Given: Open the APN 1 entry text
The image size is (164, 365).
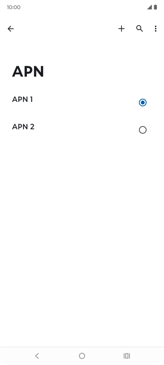Looking at the screenshot, I should 23,100.
